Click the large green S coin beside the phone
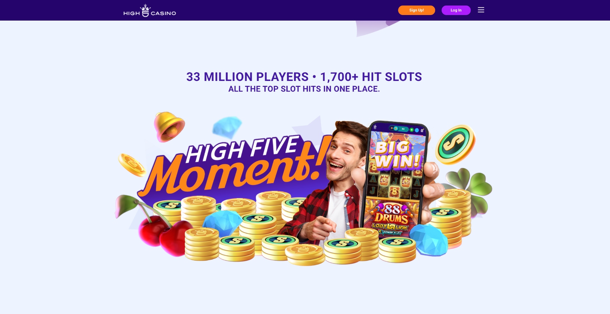The width and height of the screenshot is (610, 314). (455, 144)
